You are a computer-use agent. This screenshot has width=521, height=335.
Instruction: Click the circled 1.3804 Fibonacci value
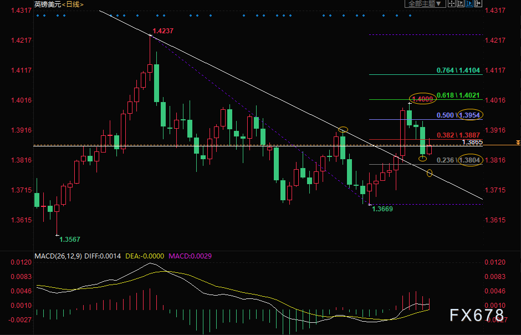coord(468,160)
